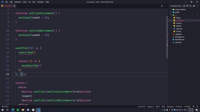
Task: Open the Terminal menu
Action: pyautogui.click(x=40, y=2)
